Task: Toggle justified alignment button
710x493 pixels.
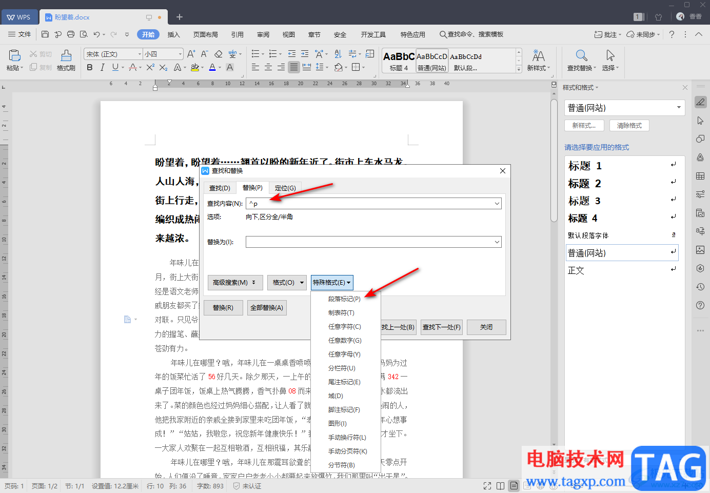Action: coord(293,67)
